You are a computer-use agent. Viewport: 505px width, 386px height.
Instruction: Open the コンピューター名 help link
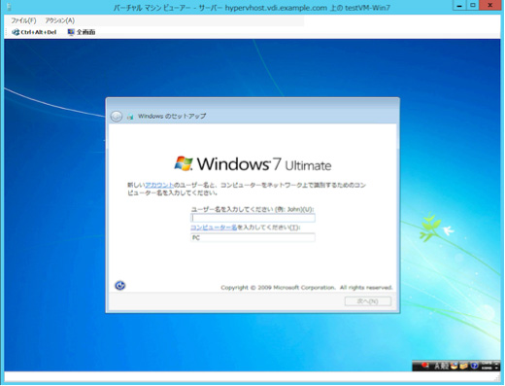tap(214, 228)
